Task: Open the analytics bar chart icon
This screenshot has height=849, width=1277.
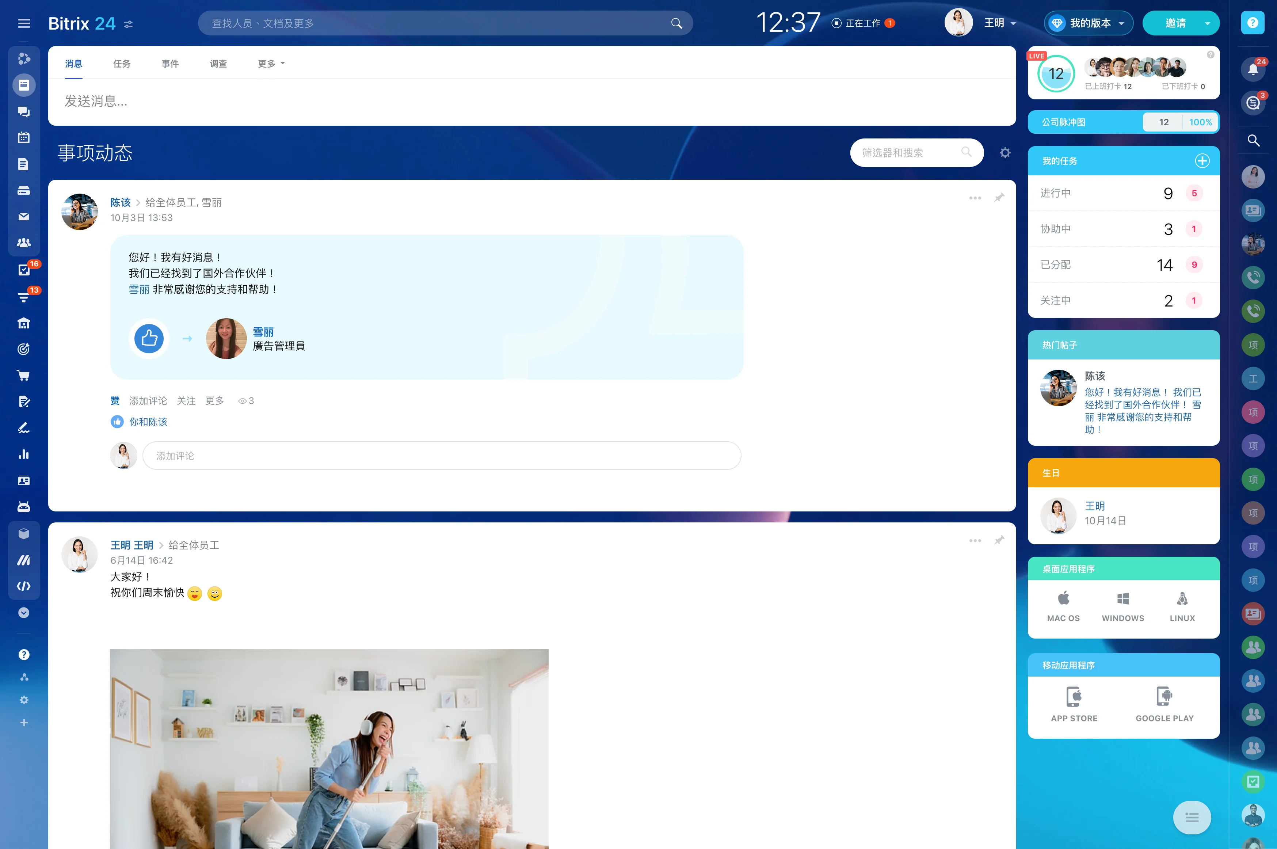Action: (x=24, y=454)
